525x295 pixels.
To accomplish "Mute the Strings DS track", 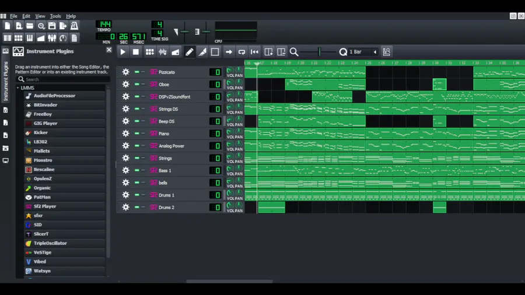I will pyautogui.click(x=137, y=108).
